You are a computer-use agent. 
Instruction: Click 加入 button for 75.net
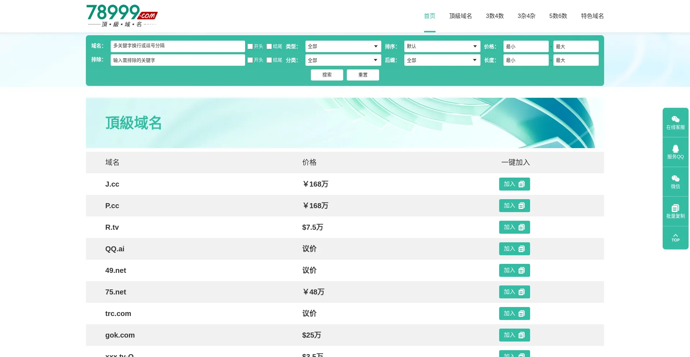(x=514, y=292)
